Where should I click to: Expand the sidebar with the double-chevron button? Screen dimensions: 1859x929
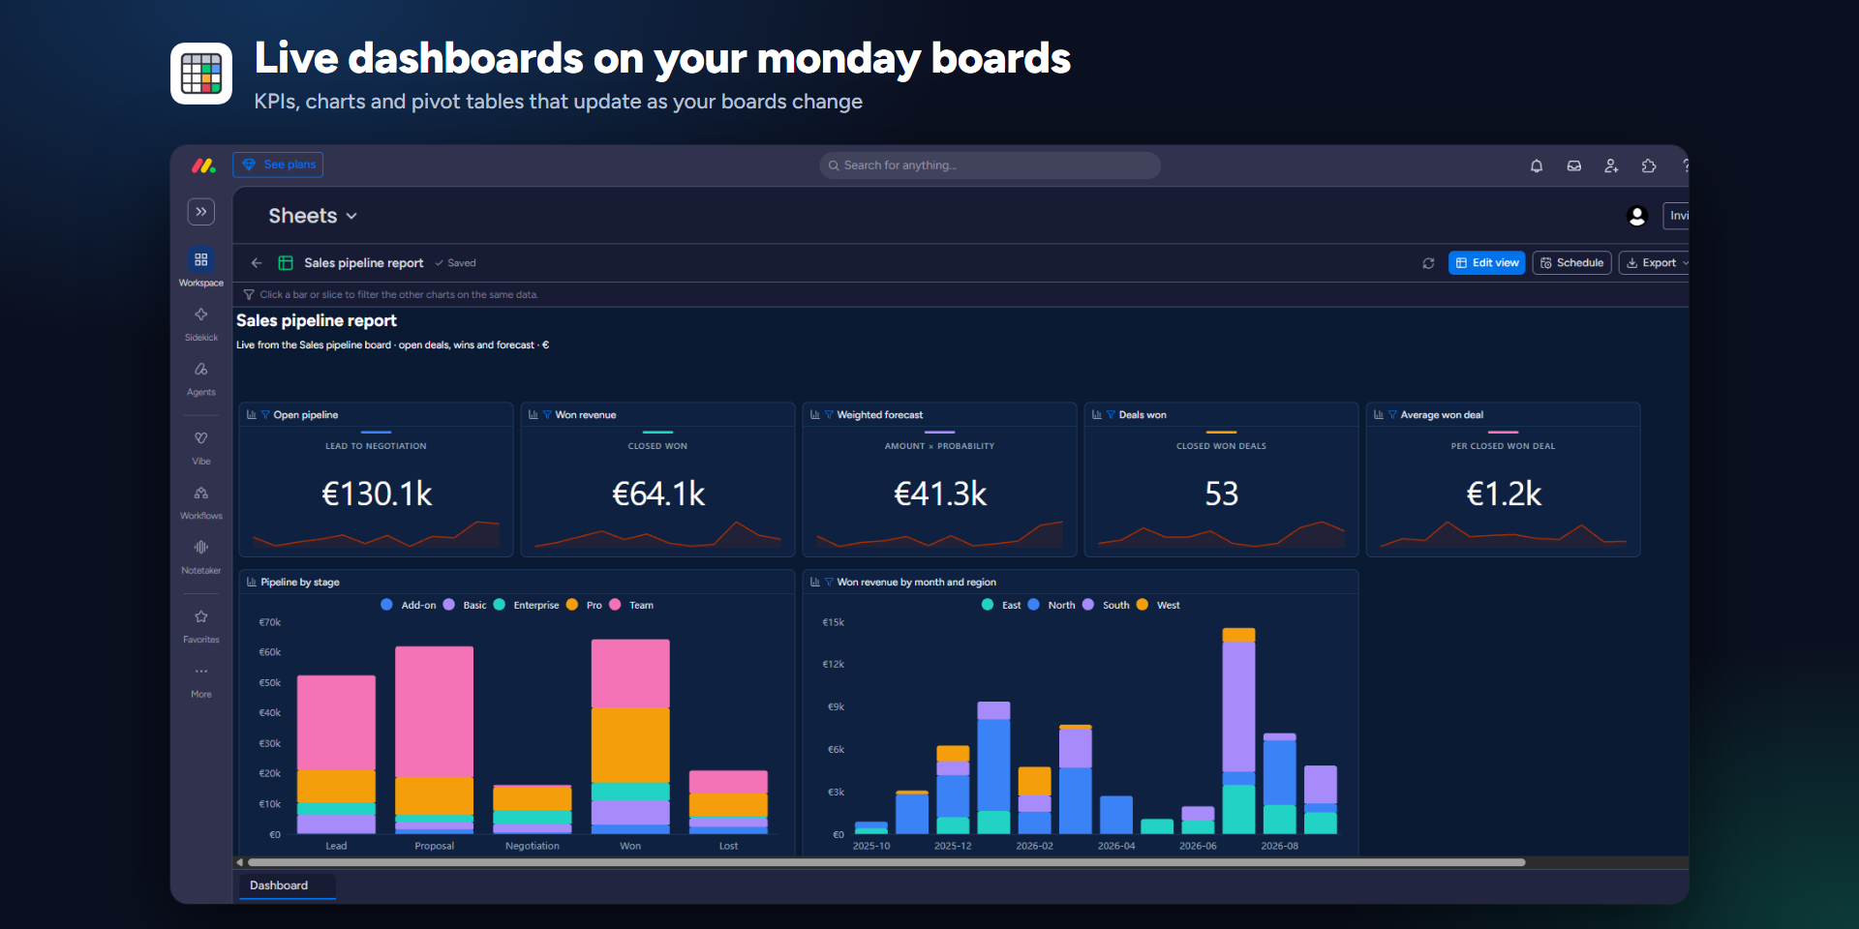(201, 212)
